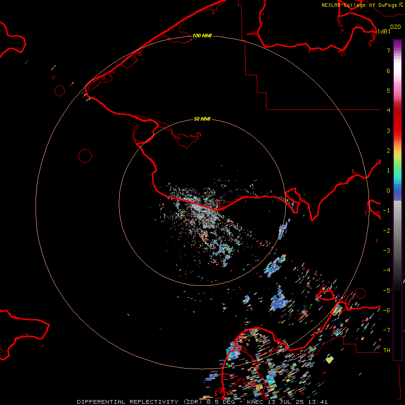
Task: Click the [dB] unit label
Action: click(384, 31)
